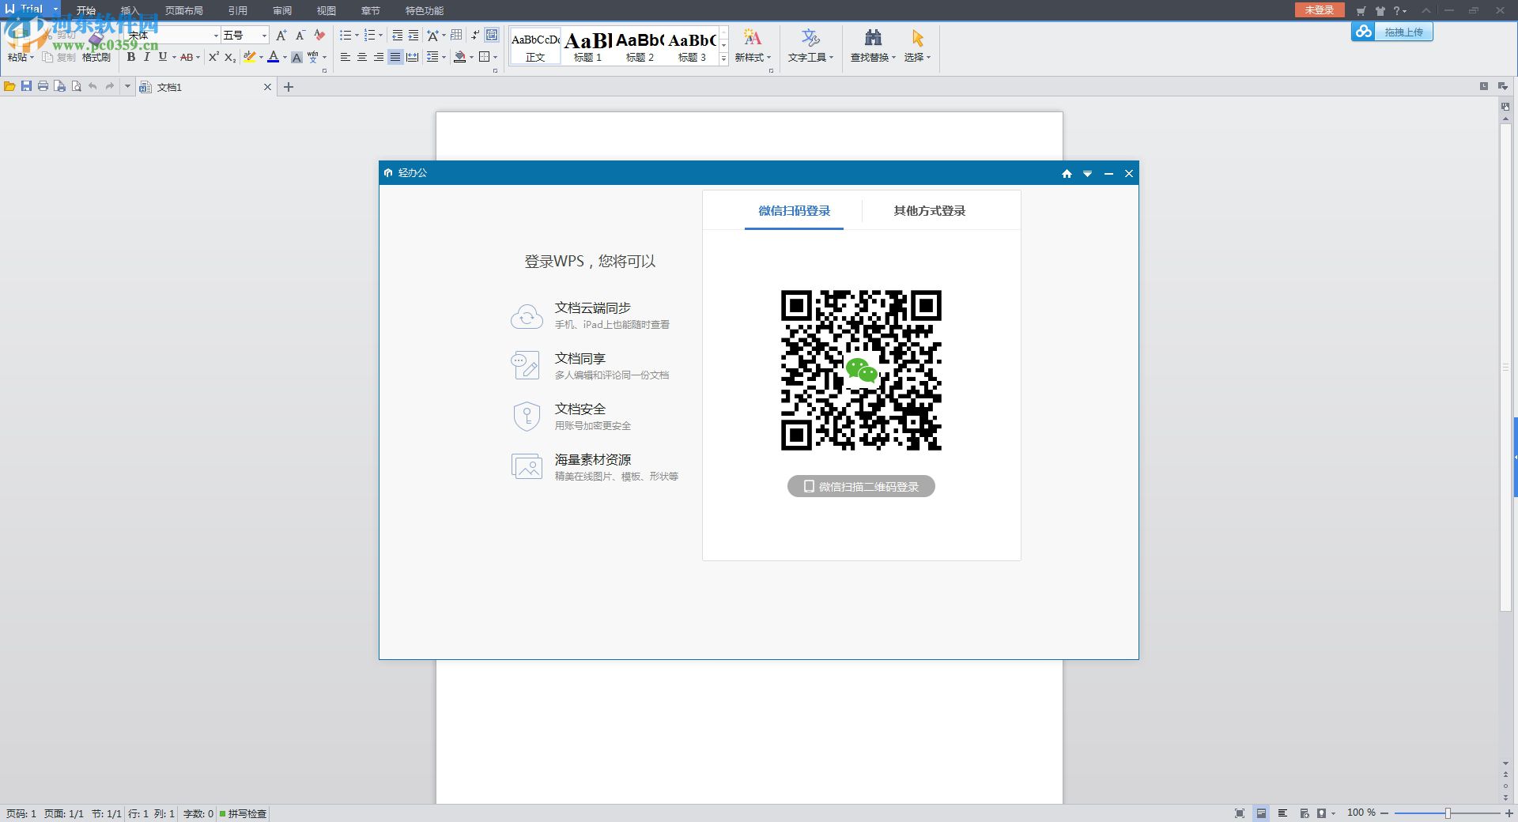Open the Insert ribbon tab
The width and height of the screenshot is (1518, 822).
coord(130,10)
